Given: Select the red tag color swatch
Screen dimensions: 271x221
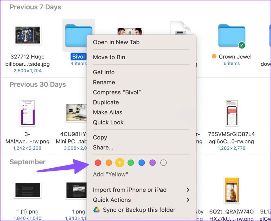Looking at the screenshot, I should coord(98,163).
